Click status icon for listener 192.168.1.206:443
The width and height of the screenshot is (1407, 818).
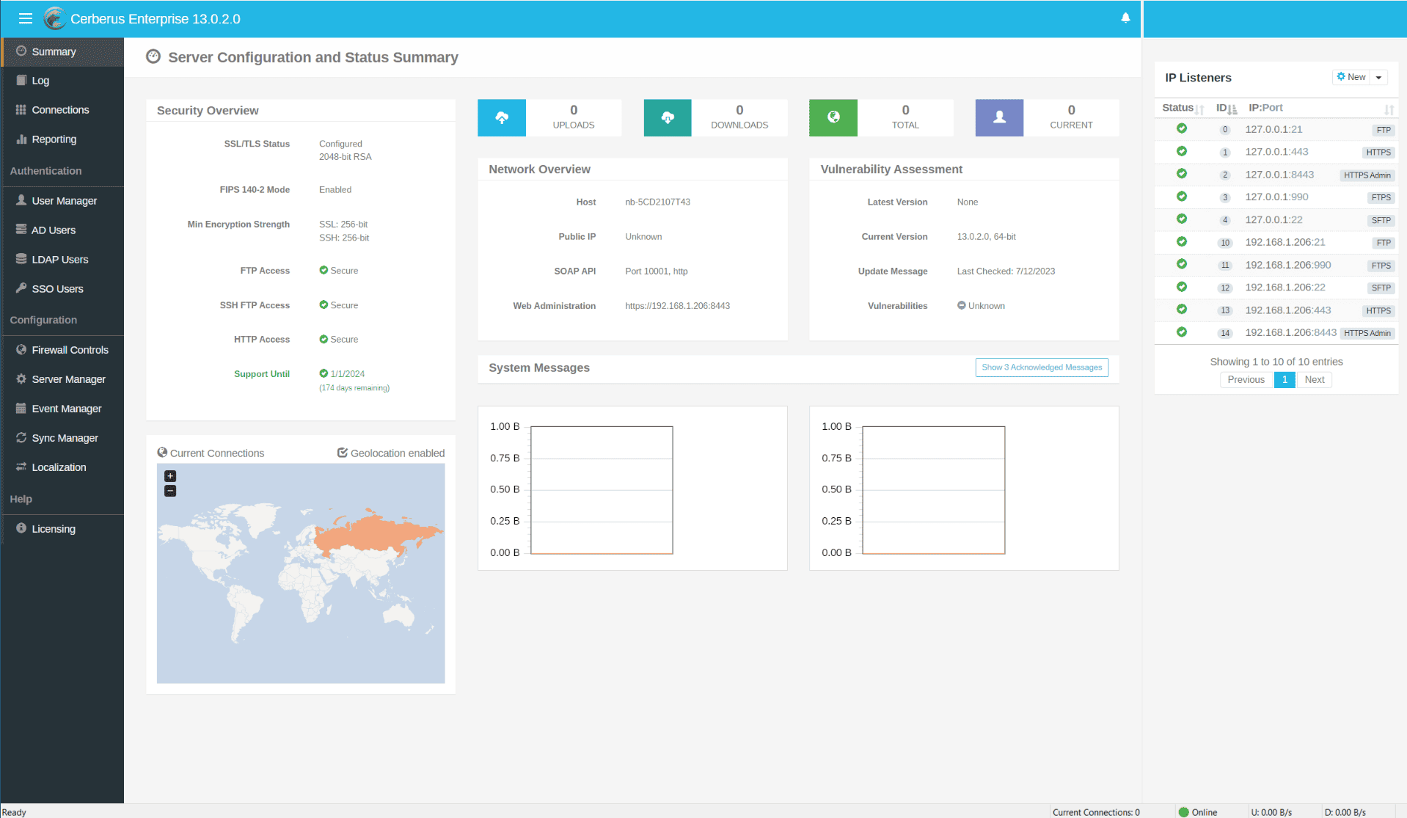1181,310
